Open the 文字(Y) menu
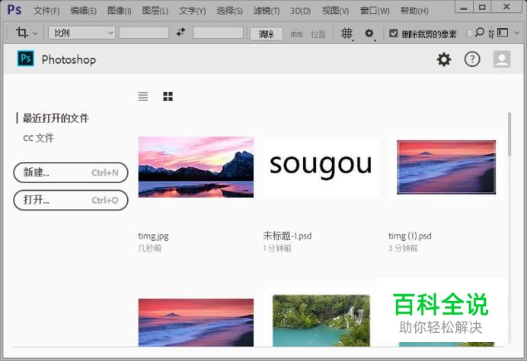527x361 pixels. point(192,11)
